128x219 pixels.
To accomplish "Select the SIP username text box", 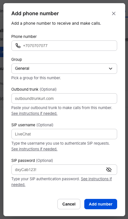I will tap(64, 134).
